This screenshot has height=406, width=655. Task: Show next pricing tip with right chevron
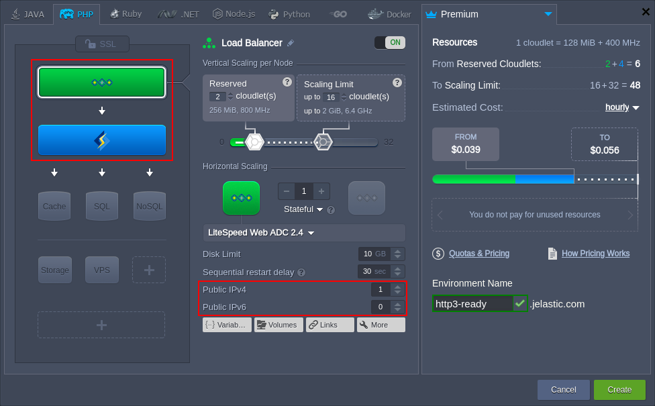630,215
